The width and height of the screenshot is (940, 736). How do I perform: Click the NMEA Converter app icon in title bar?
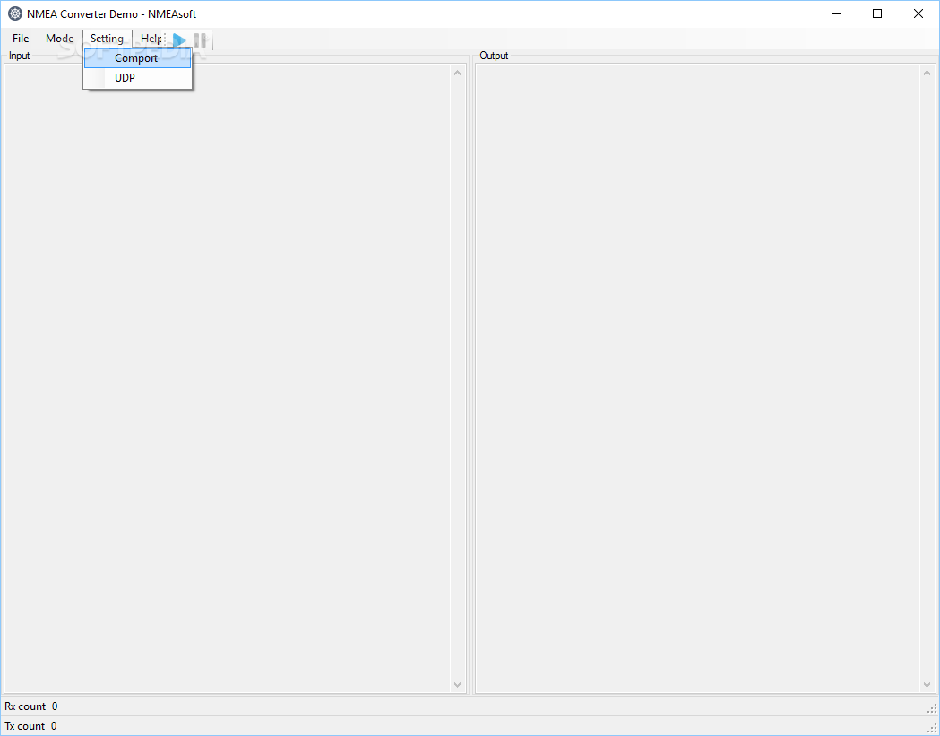click(15, 13)
